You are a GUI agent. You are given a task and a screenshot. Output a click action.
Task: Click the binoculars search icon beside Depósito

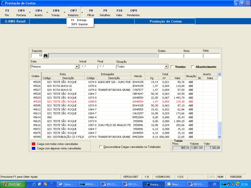tap(45, 56)
